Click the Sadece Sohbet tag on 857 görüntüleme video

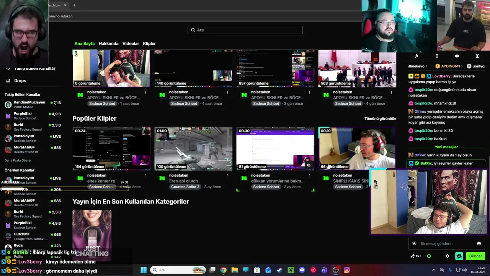pyautogui.click(x=266, y=103)
